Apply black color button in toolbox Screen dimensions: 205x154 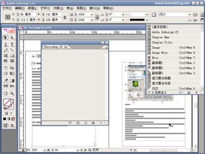5,119
